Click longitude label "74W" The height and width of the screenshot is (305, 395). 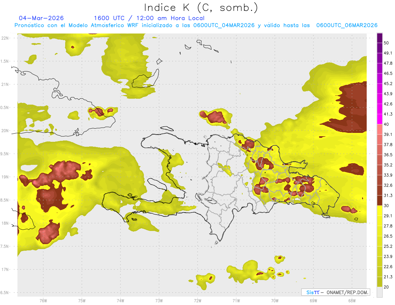pyautogui.click(x=120, y=300)
